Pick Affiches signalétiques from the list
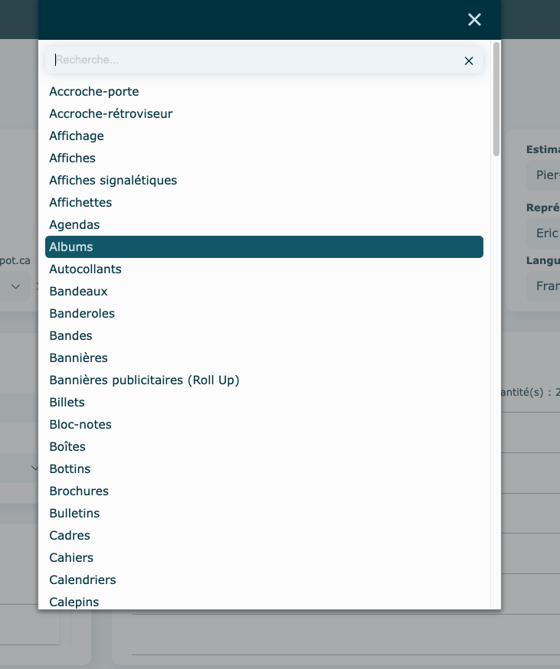The width and height of the screenshot is (560, 669). click(113, 181)
